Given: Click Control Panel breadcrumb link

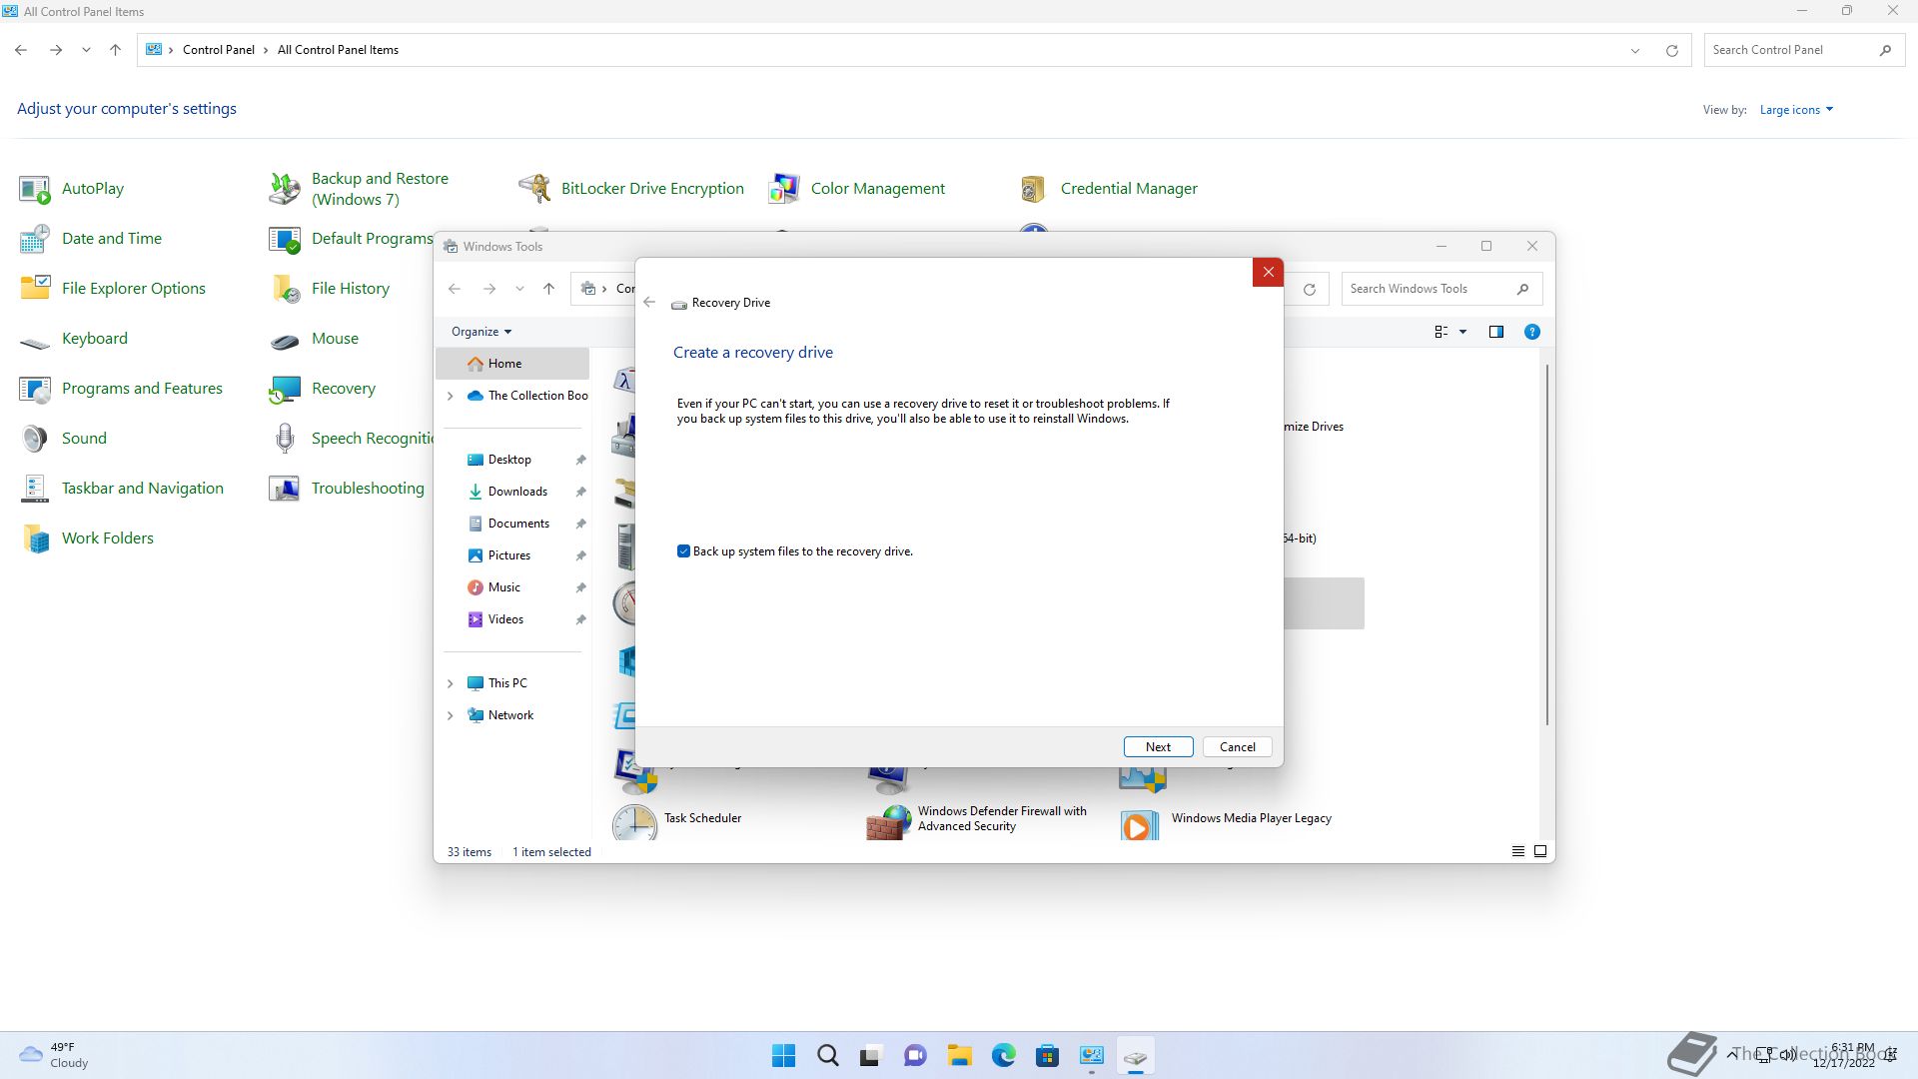Looking at the screenshot, I should tap(218, 50).
